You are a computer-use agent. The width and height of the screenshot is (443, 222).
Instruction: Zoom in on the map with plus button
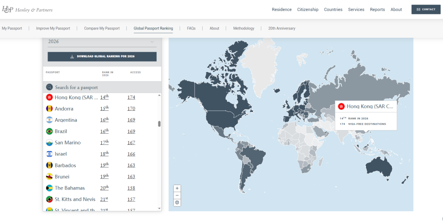coord(177,188)
